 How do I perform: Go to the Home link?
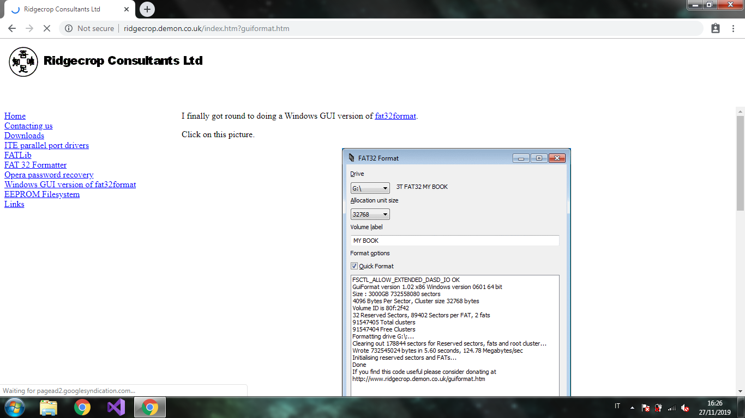click(x=15, y=116)
